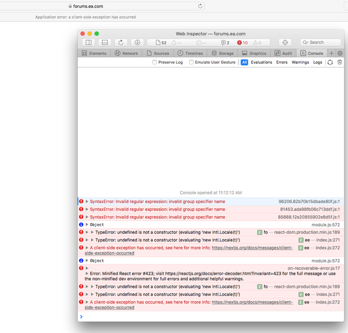Filter console by Evaluations
Image resolution: width=348 pixels, height=333 pixels.
pos(262,62)
